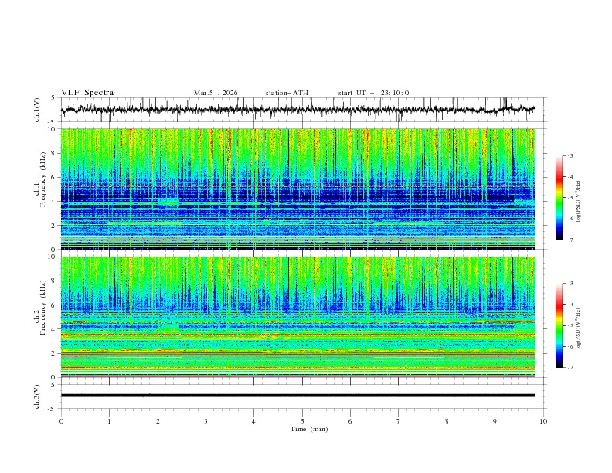Click the "4" tick on the time axis
The height and width of the screenshot is (473, 612).
pos(253,421)
